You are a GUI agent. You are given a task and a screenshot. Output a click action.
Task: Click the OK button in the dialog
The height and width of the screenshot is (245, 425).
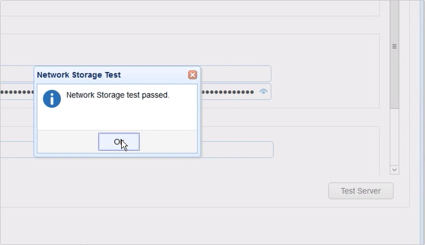coord(118,142)
